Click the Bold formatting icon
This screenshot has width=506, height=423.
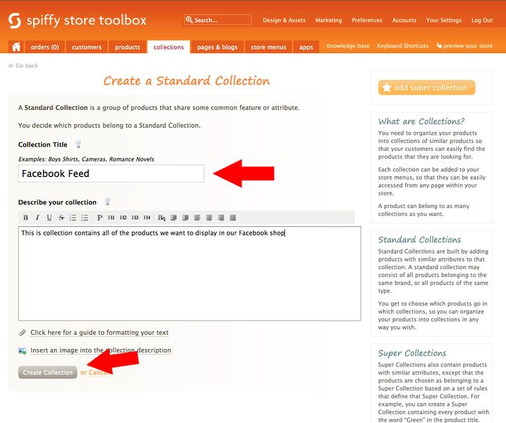click(x=25, y=217)
